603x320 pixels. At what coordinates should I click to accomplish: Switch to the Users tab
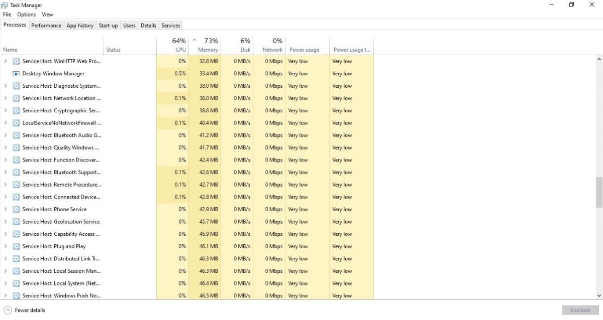tap(129, 26)
